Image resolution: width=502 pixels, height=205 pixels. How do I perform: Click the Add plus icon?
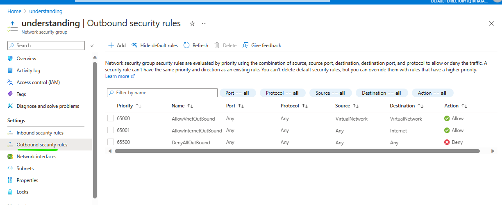(111, 46)
